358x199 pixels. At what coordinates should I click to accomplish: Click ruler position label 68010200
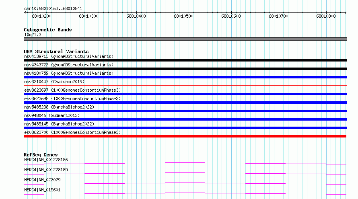tap(41, 16)
